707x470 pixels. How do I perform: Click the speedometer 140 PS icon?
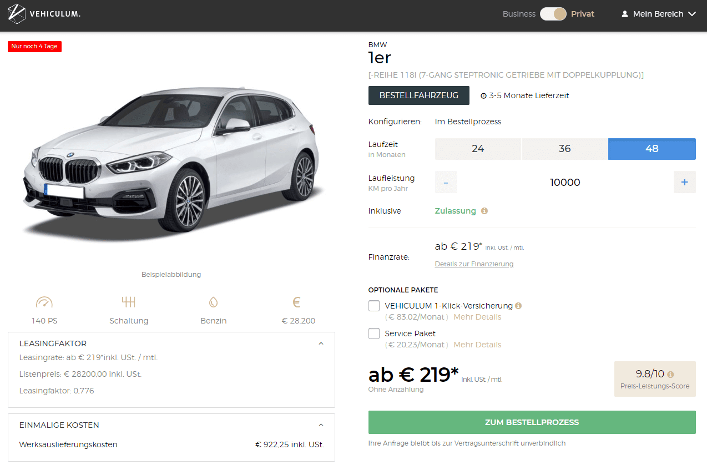pyautogui.click(x=44, y=302)
